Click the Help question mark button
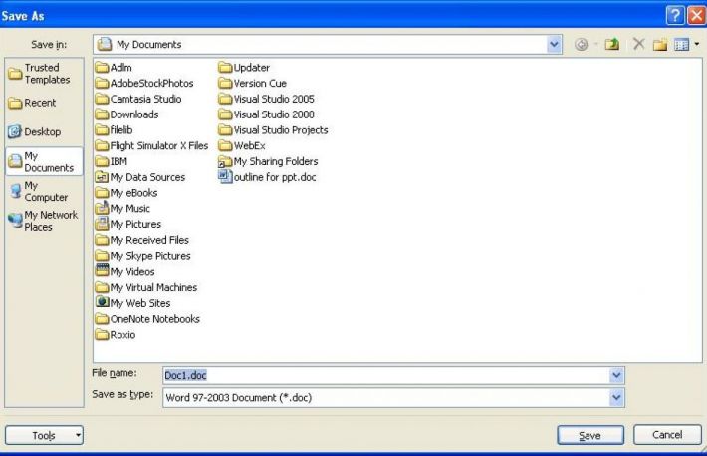Screen dimensions: 707x456 [674, 16]
